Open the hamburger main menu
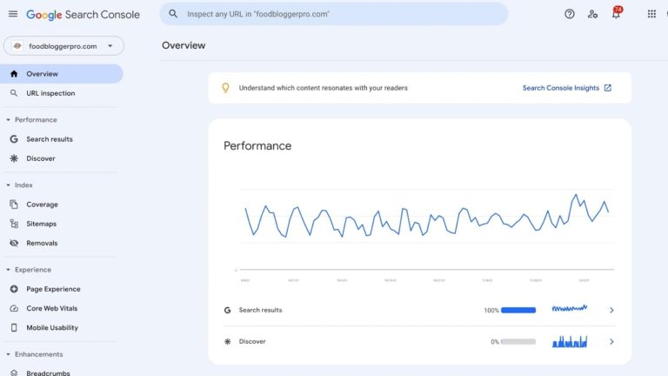This screenshot has height=376, width=668. click(x=13, y=14)
